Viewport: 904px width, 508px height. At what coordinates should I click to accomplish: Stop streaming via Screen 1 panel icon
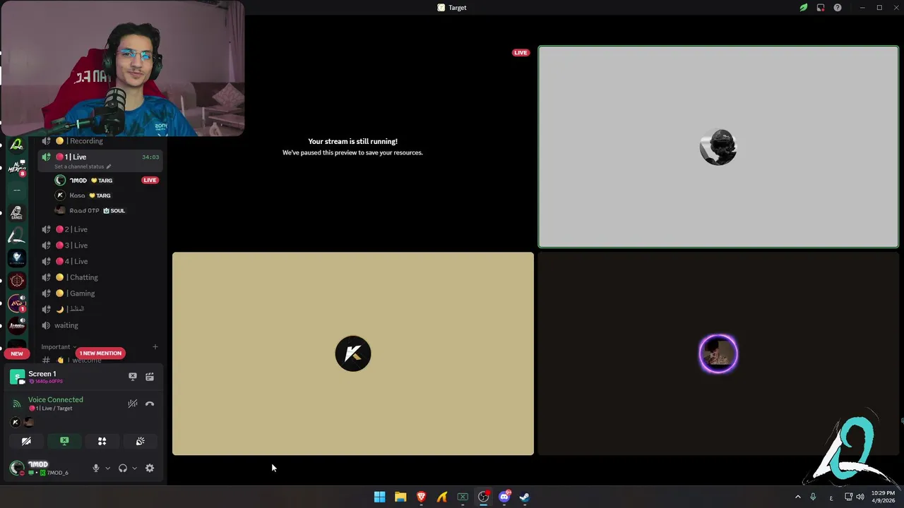tap(132, 377)
